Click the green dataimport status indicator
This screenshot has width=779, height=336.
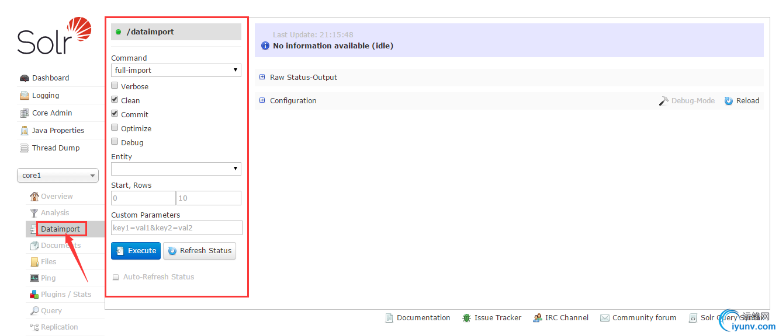119,32
